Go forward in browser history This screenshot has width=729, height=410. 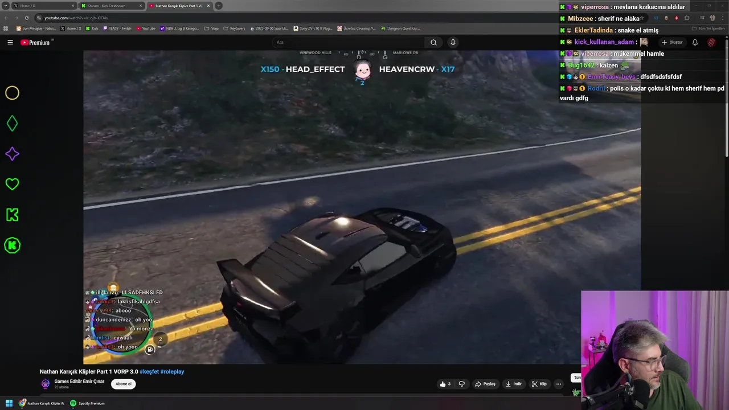tap(16, 18)
